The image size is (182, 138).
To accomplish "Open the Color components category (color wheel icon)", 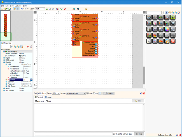I will click(167, 29).
